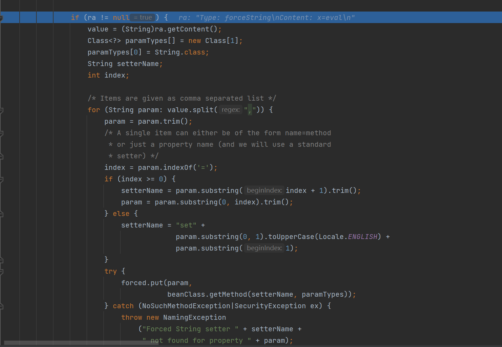Collapse the '/* A single item' comment fold marker

click(1, 133)
